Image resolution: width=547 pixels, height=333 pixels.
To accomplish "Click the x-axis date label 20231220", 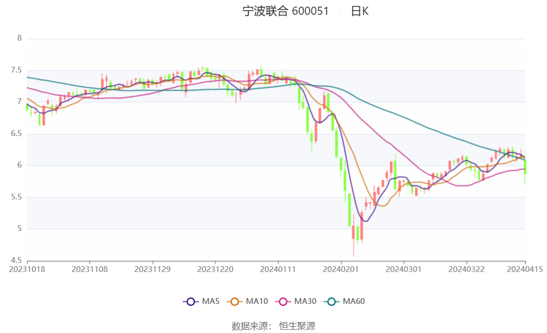I will point(215,269).
